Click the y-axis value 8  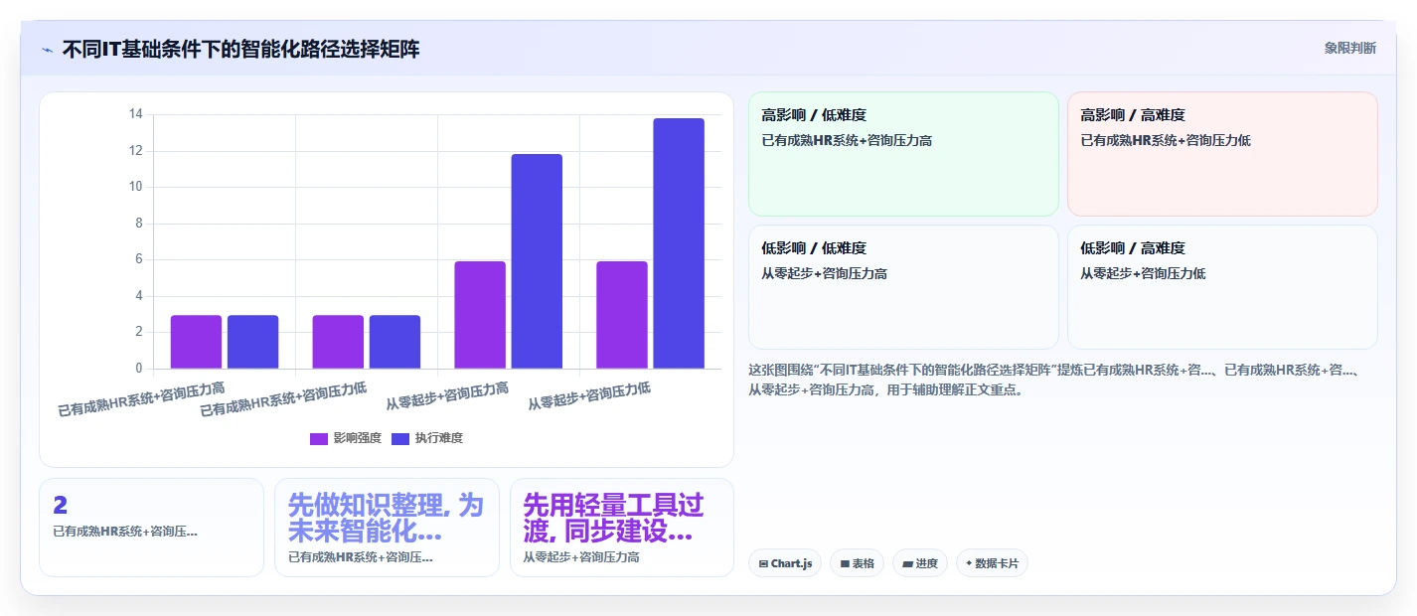139,224
